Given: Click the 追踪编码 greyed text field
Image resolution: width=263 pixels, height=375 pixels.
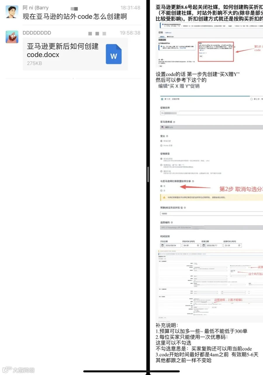Looking at the screenshot, I should point(212,227).
